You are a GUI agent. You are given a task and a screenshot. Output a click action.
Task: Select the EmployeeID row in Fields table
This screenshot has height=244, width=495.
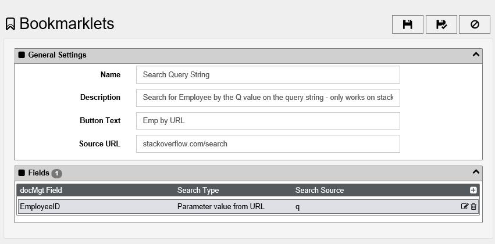pos(248,206)
